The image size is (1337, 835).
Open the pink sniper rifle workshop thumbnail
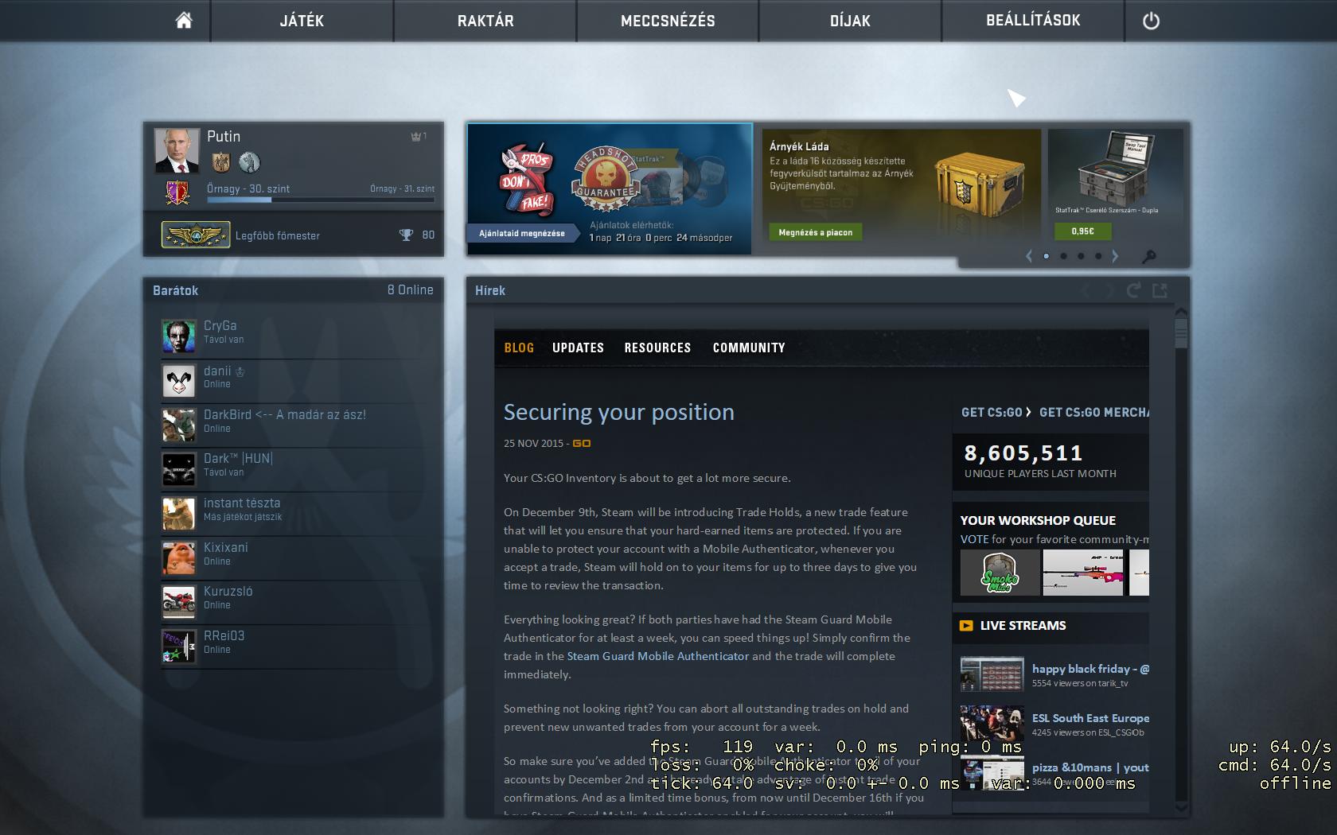point(1083,573)
